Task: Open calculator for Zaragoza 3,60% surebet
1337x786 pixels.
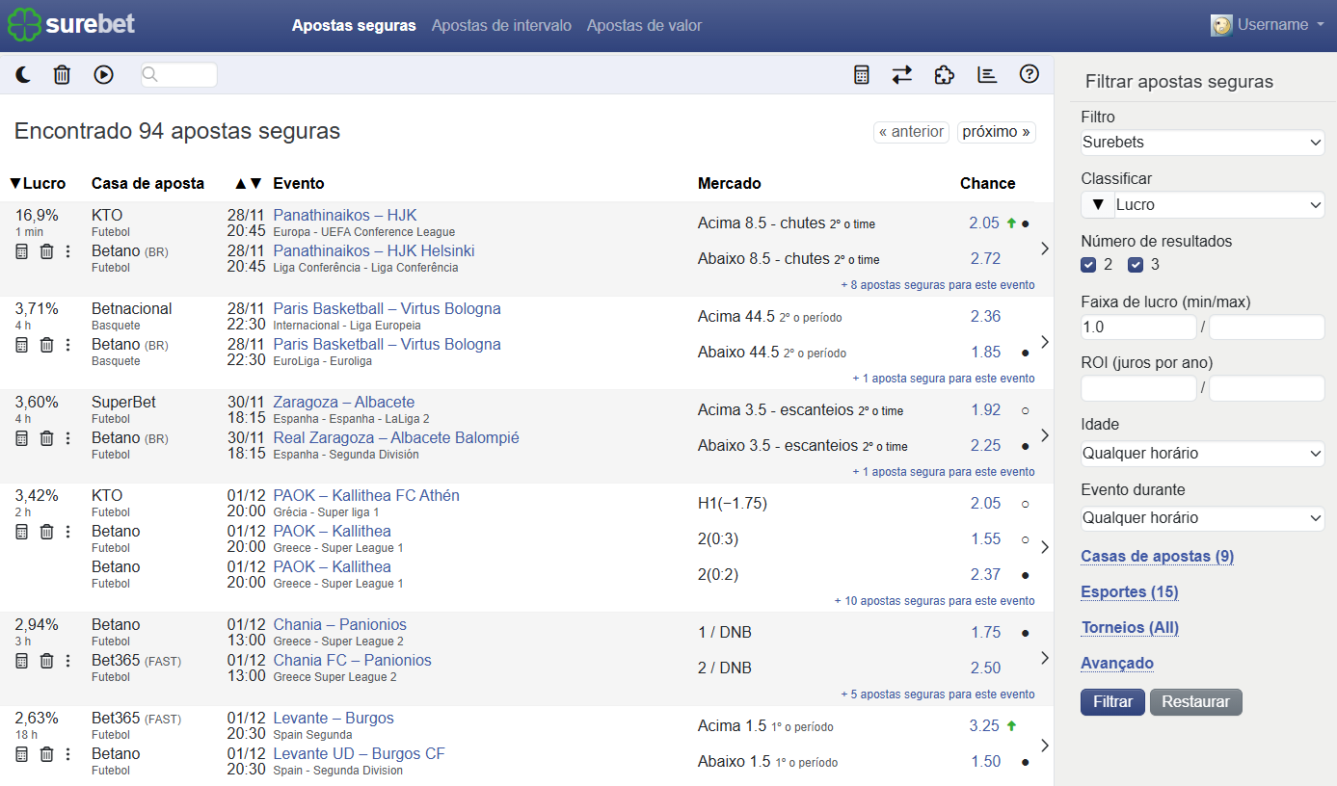Action: 22,438
